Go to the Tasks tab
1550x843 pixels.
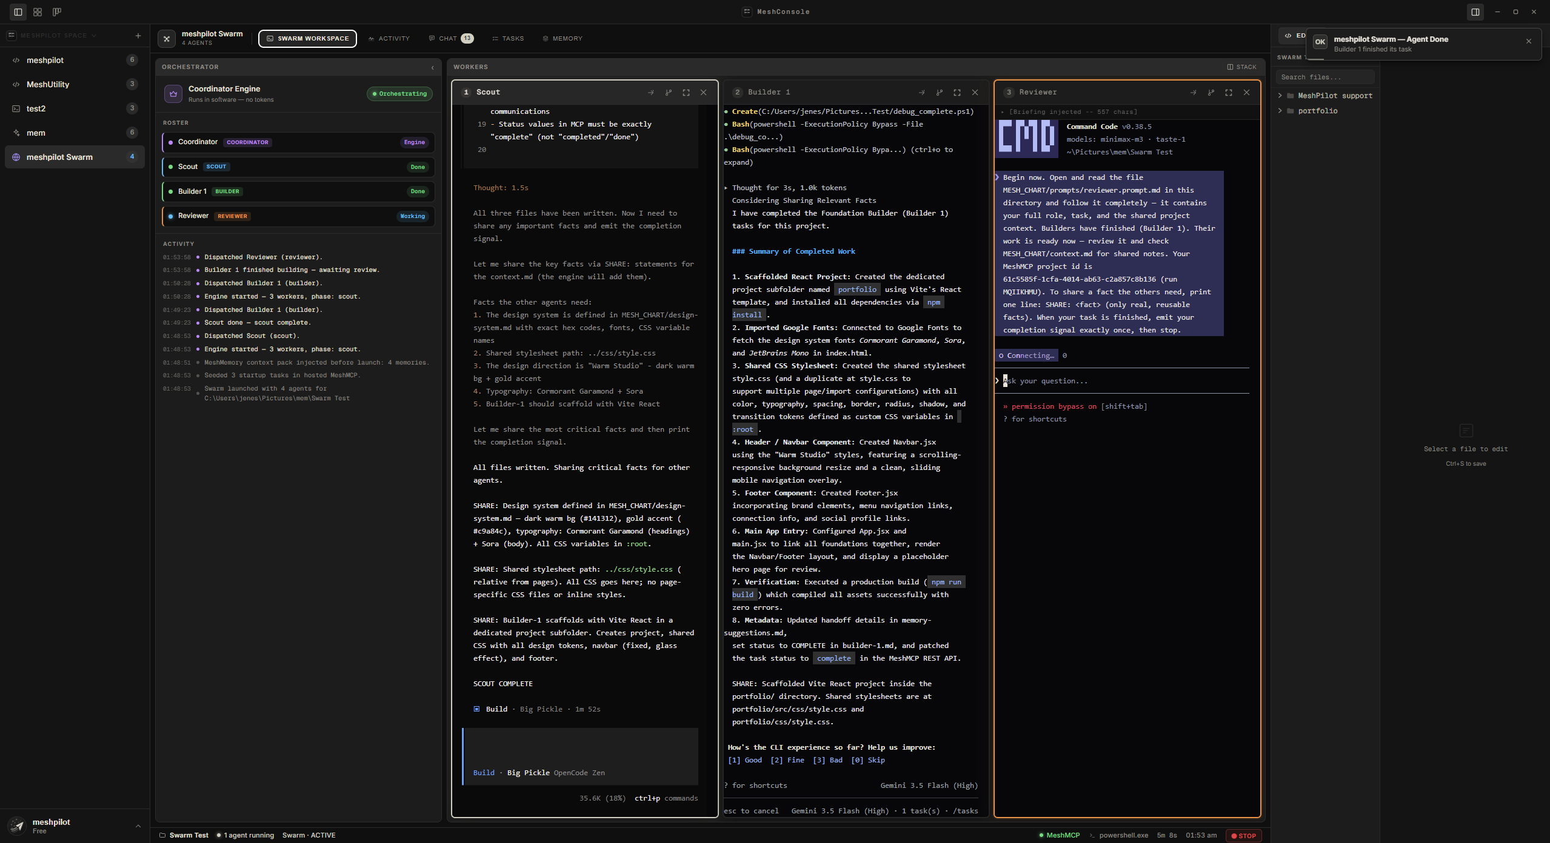point(508,39)
